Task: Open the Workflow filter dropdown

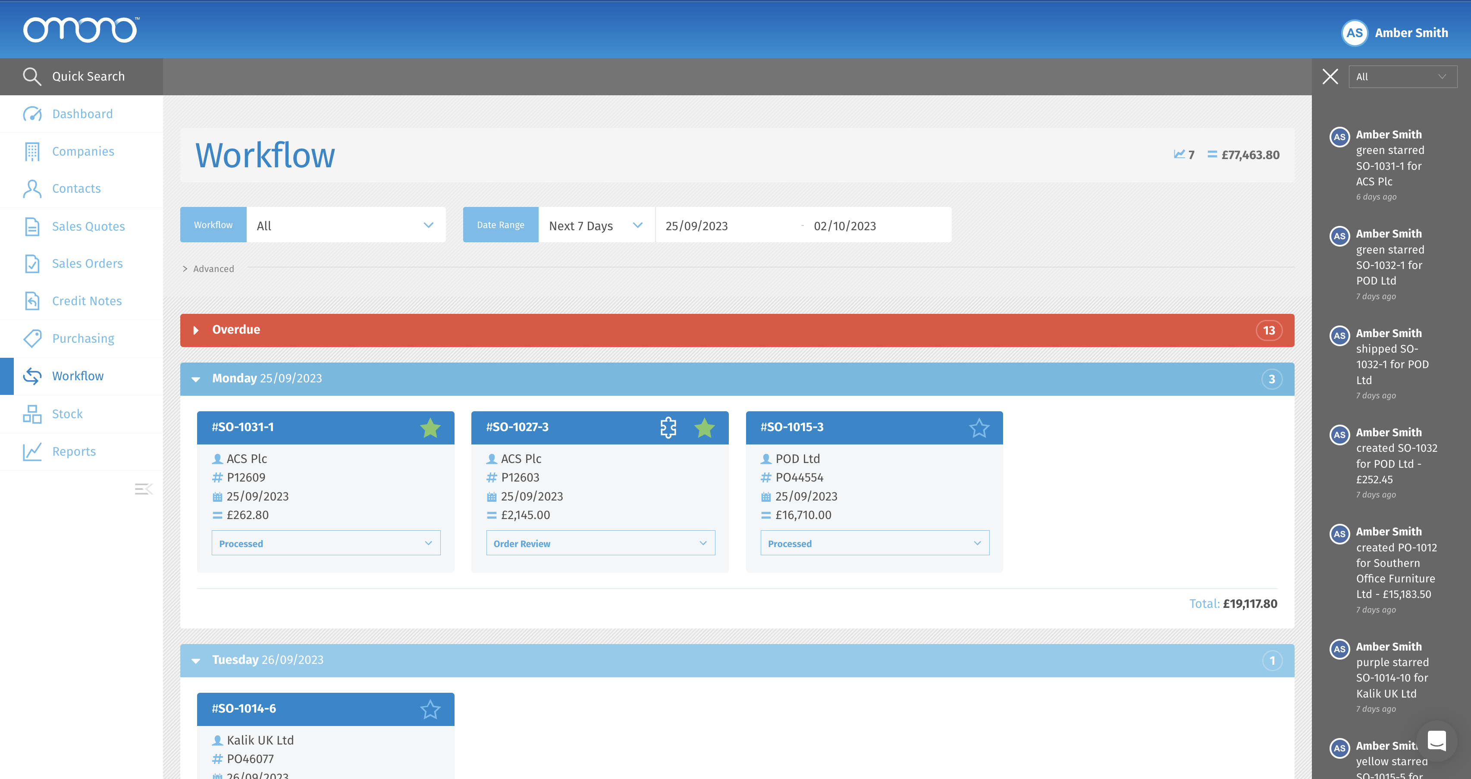Action: point(345,225)
